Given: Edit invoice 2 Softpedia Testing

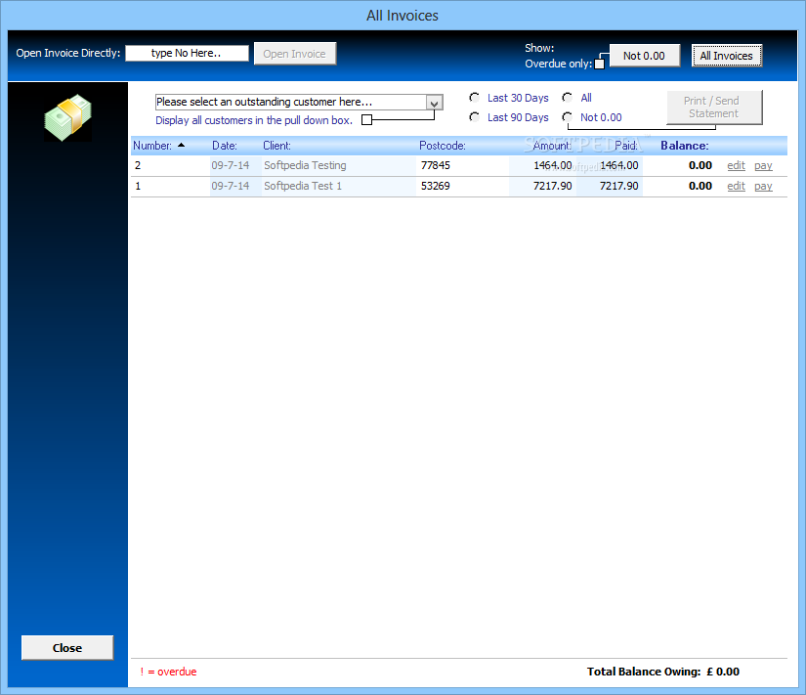Looking at the screenshot, I should 736,165.
